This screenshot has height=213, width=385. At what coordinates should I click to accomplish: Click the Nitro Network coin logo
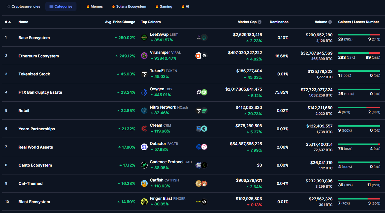coord(144,111)
